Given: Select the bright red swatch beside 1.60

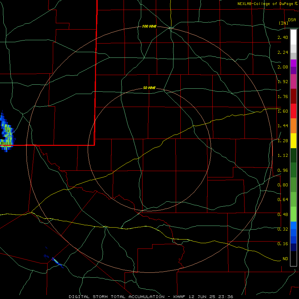Looking at the screenshot, I should click(293, 111).
